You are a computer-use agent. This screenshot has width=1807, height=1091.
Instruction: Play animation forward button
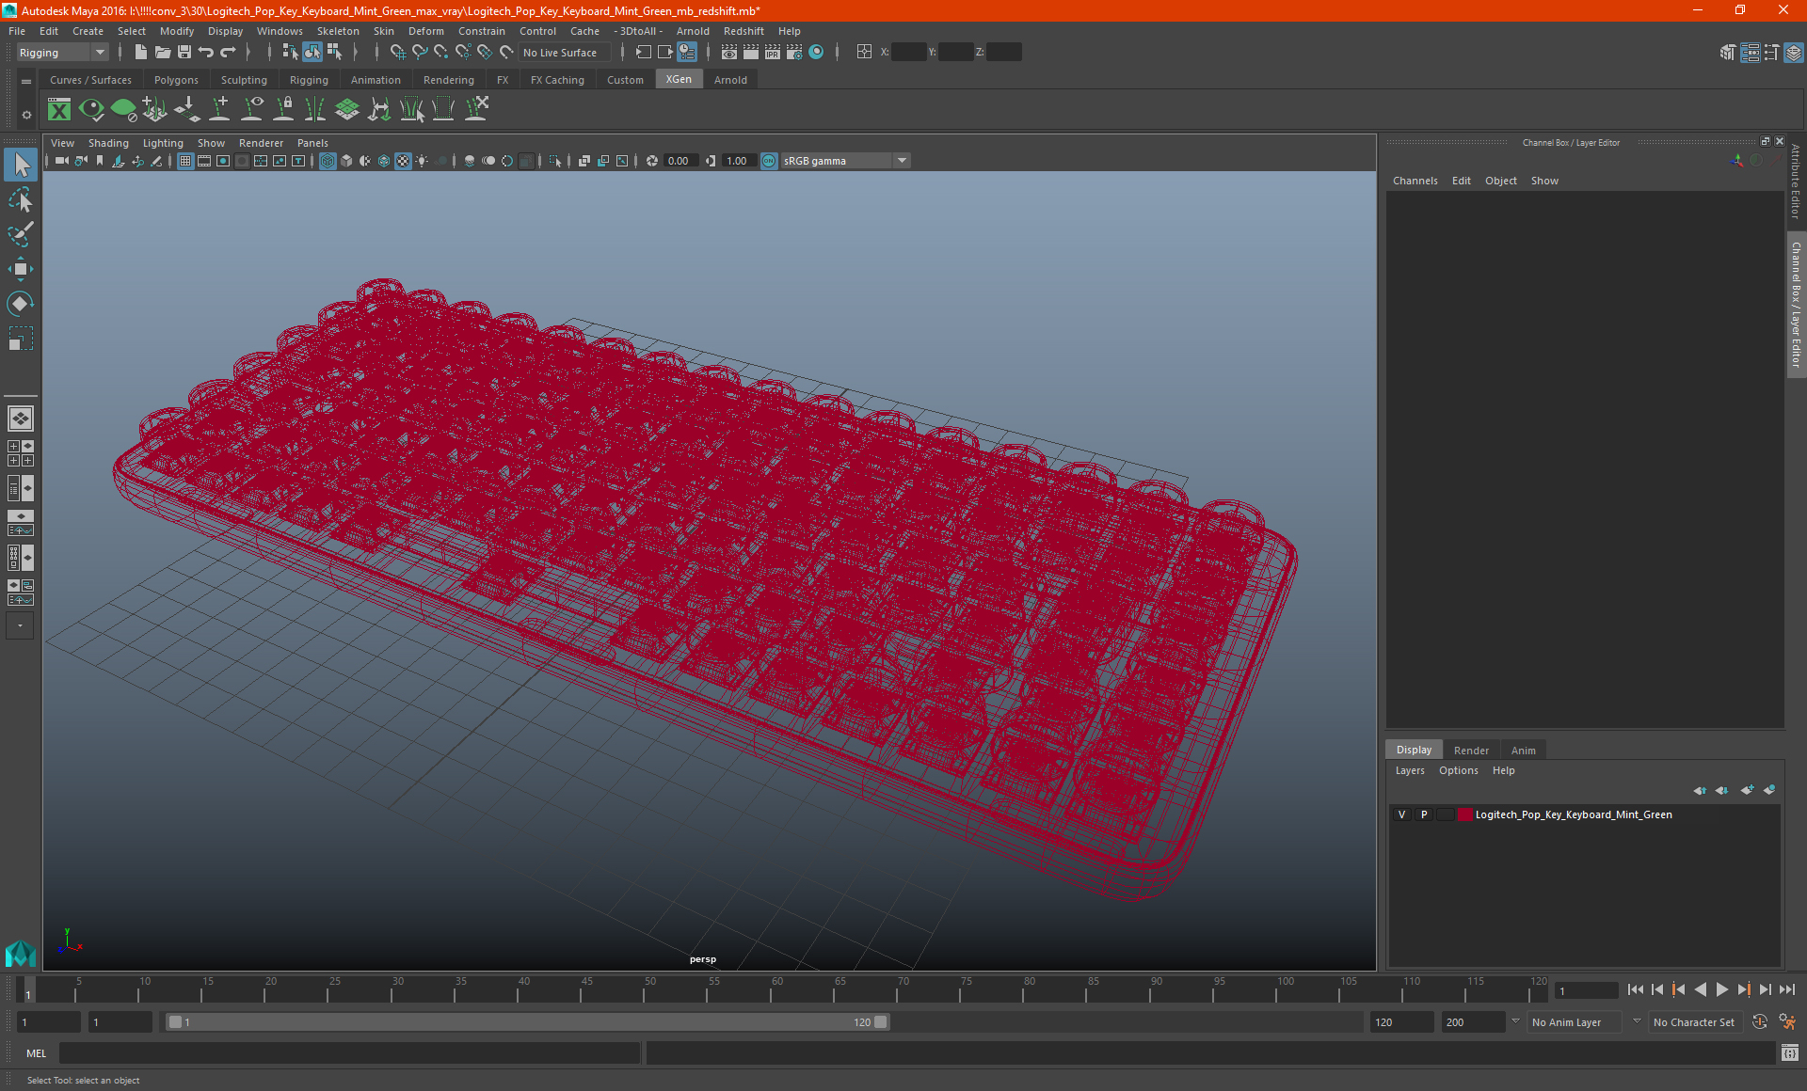pyautogui.click(x=1721, y=989)
